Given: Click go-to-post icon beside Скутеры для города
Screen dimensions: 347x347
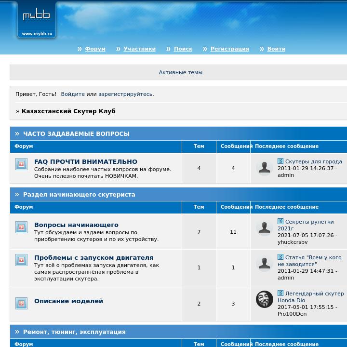Looking at the screenshot, I should [x=280, y=161].
